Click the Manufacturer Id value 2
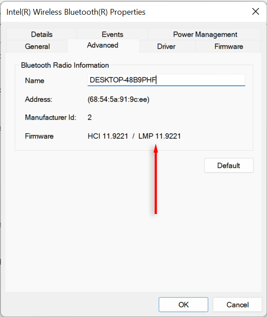 click(x=89, y=118)
